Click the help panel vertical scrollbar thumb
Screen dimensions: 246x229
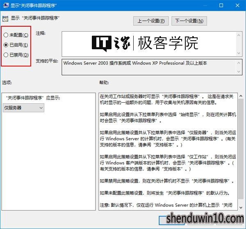coord(241,149)
